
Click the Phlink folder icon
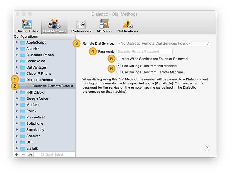pyautogui.click(x=22, y=111)
